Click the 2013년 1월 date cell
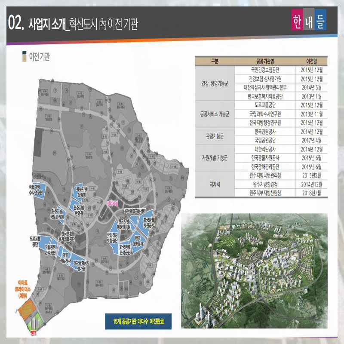 (x=311, y=96)
